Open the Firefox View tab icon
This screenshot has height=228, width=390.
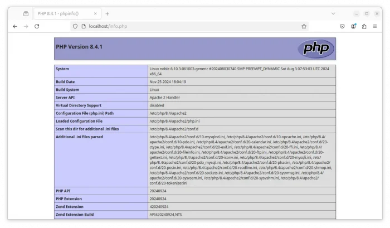tap(26, 14)
